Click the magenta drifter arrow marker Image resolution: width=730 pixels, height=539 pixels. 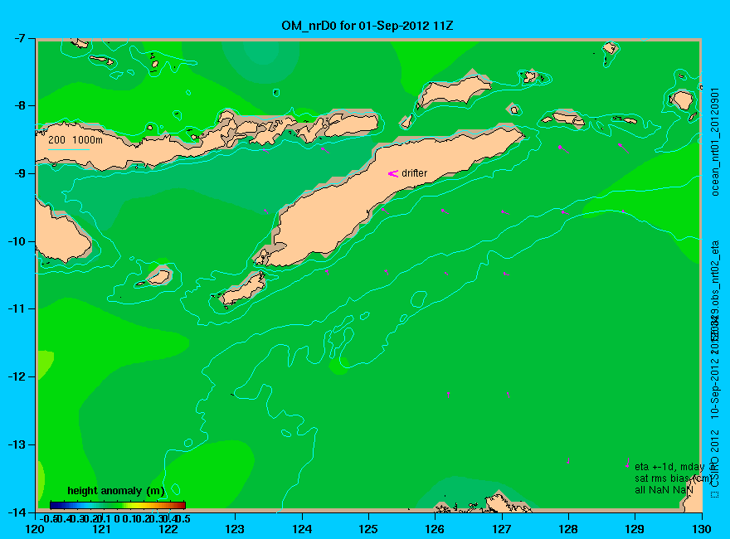pos(393,173)
